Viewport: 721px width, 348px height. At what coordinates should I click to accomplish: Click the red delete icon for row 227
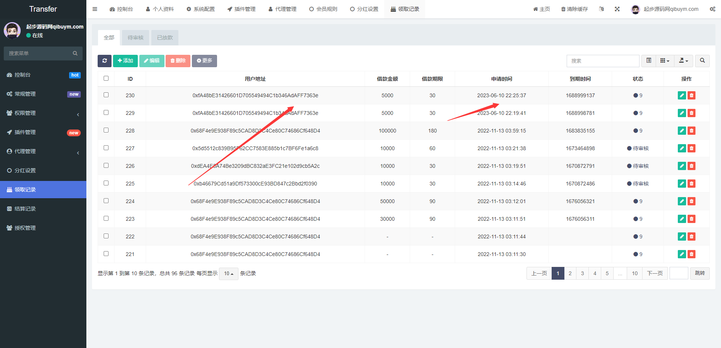691,148
